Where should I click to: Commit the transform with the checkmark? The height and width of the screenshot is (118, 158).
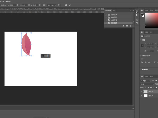click(70, 5)
